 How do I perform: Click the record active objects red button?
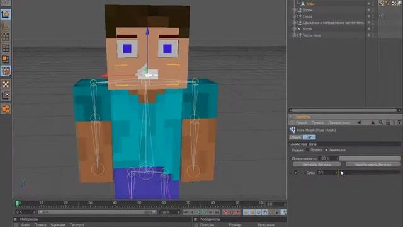tap(225, 212)
